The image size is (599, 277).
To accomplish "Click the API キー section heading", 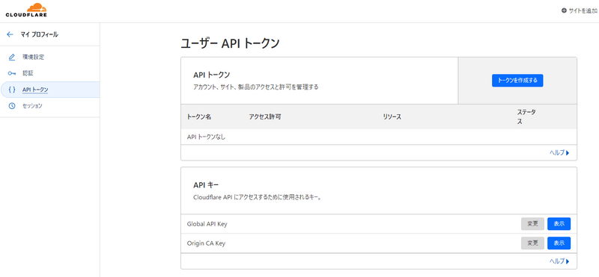I will 207,185.
